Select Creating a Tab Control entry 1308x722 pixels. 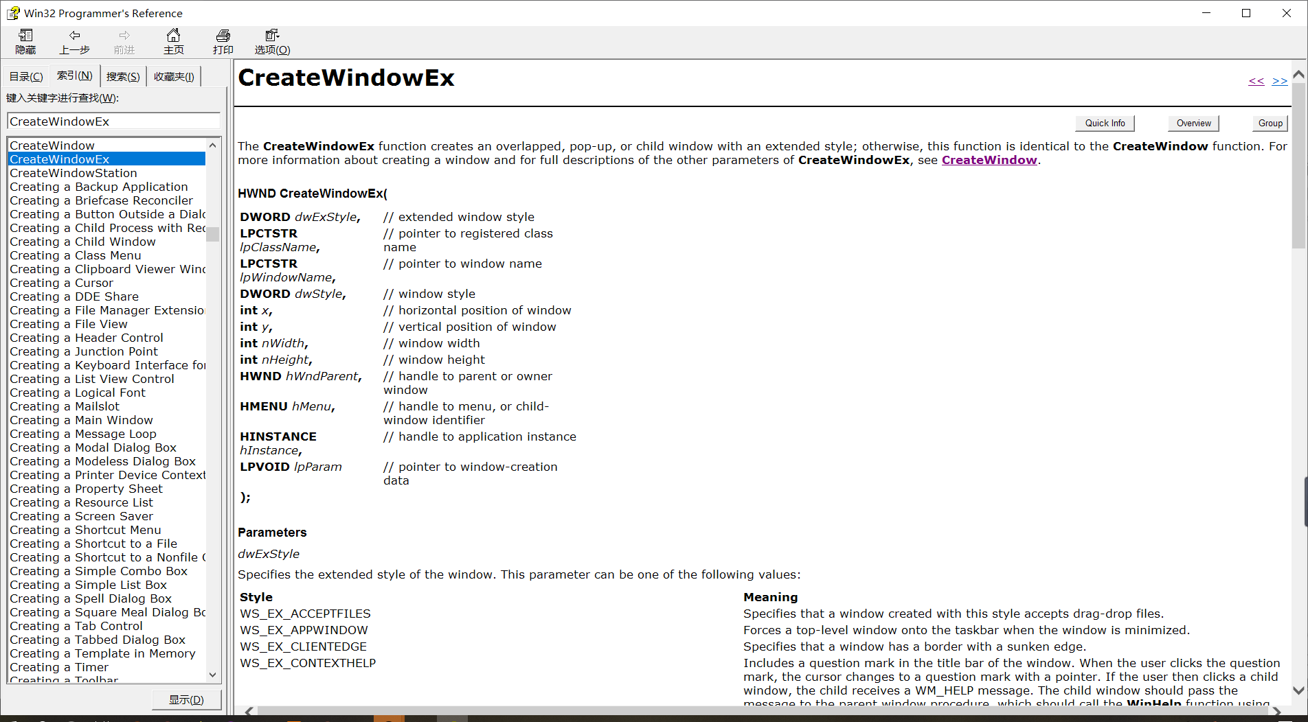tap(76, 626)
